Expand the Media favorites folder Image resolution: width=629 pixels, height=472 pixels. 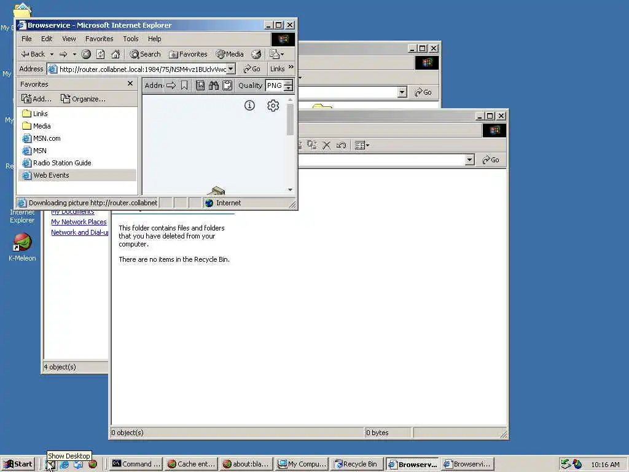tap(36, 126)
